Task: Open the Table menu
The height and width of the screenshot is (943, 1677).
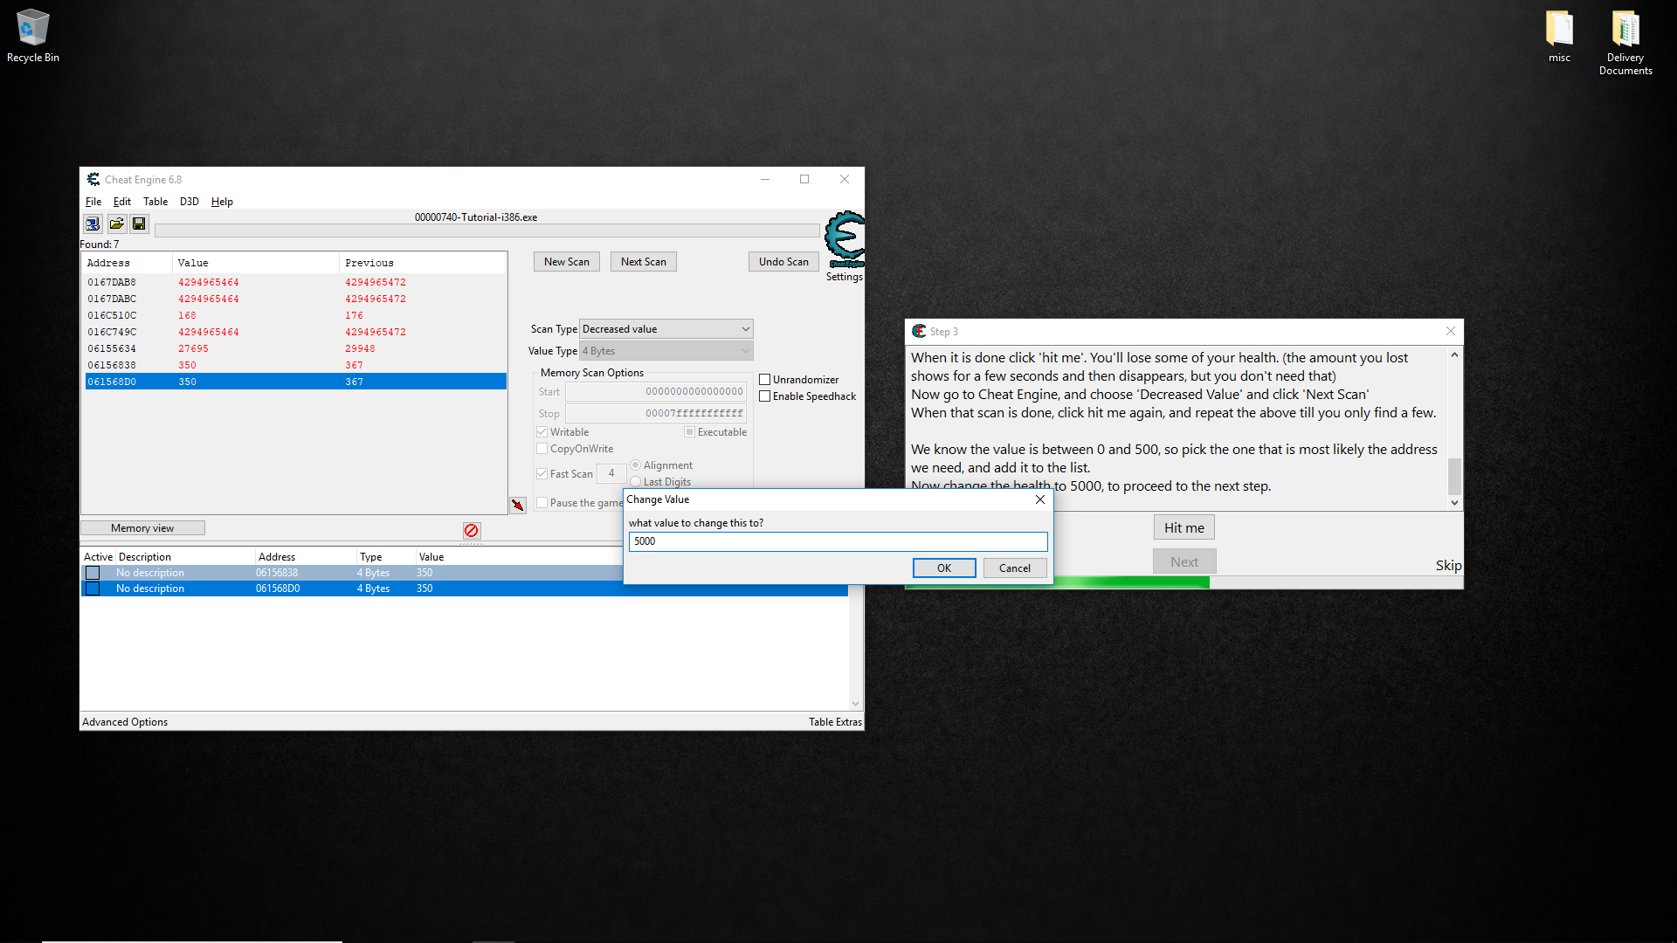Action: (x=155, y=202)
